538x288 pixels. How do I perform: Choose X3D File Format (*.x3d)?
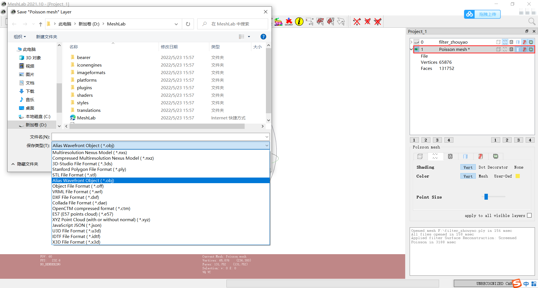coord(161,242)
